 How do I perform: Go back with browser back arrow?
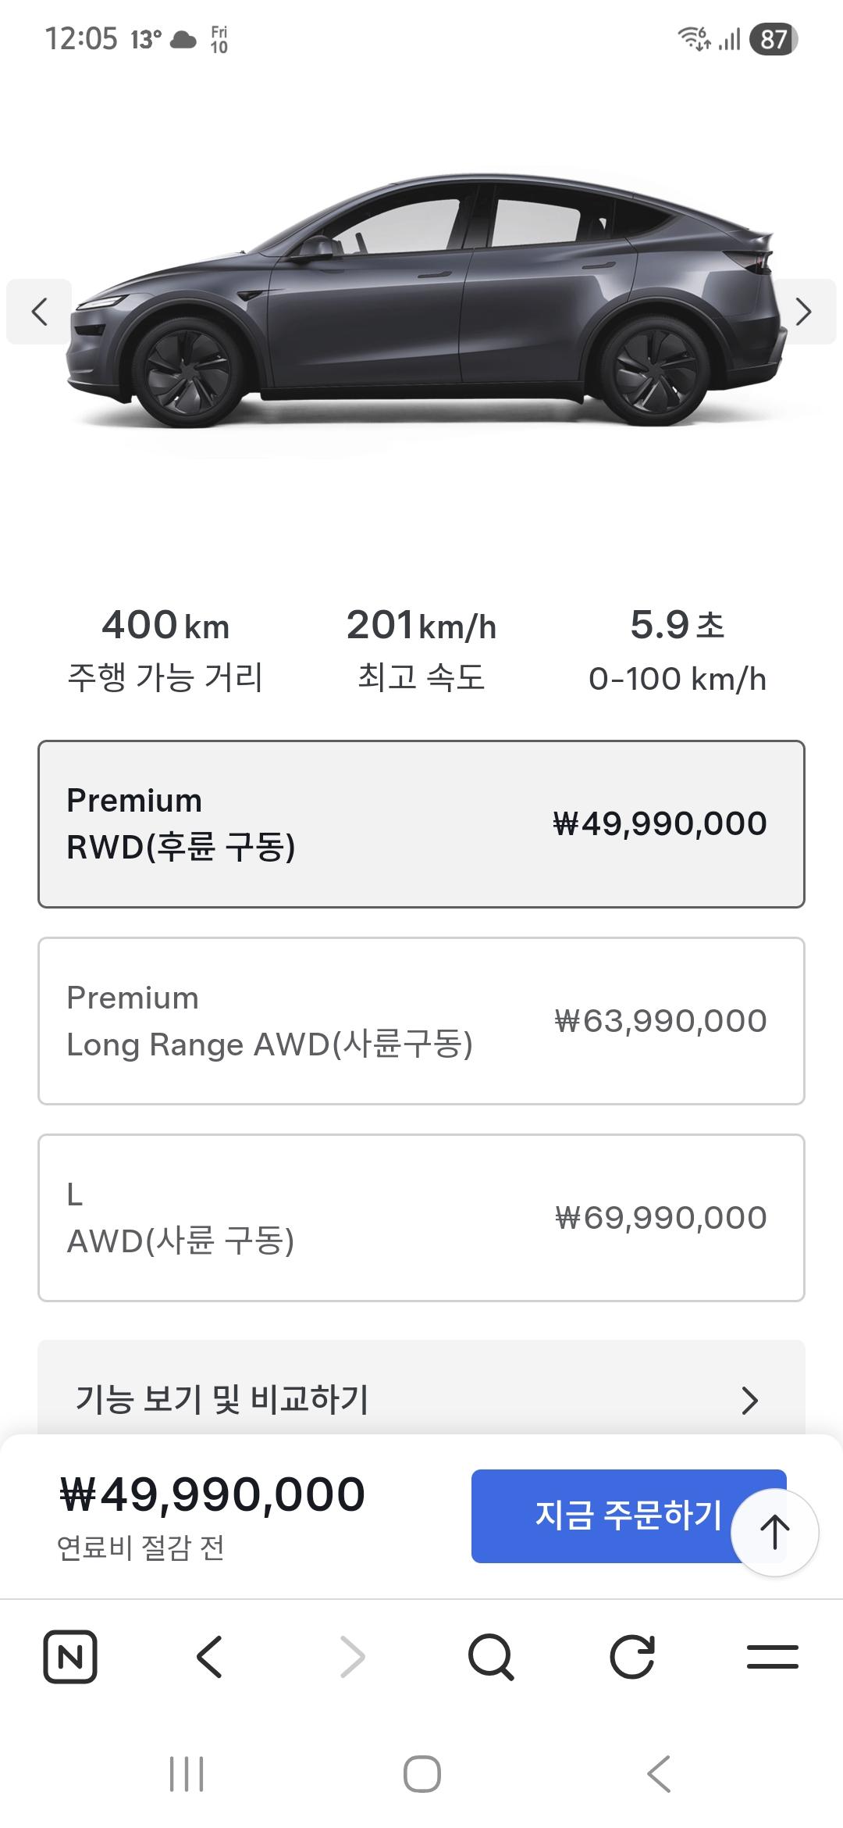click(210, 1656)
